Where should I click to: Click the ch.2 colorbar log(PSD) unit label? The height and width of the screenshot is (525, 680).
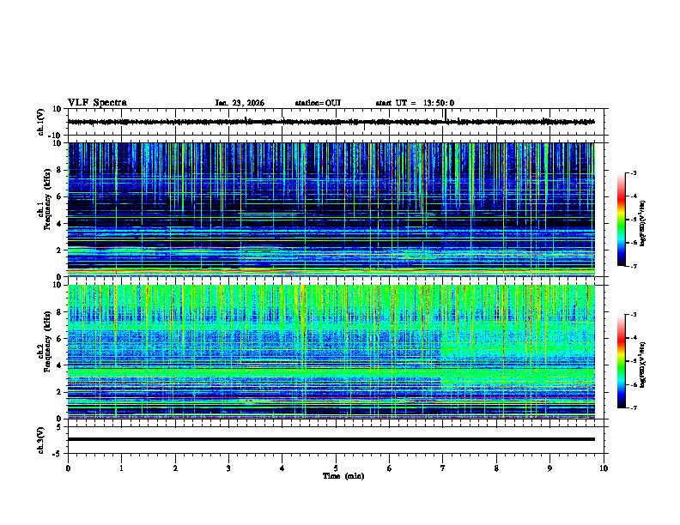(643, 365)
